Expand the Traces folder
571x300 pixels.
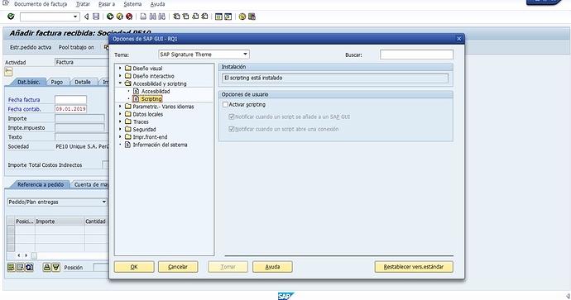tap(120, 121)
